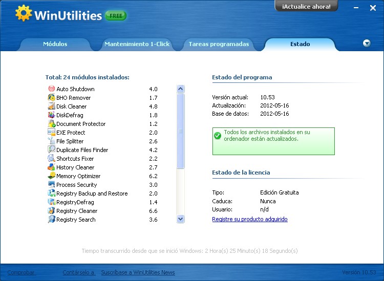The width and height of the screenshot is (384, 281).
Task: Click the Disk Cleaner version 4.8
Action: click(x=153, y=106)
